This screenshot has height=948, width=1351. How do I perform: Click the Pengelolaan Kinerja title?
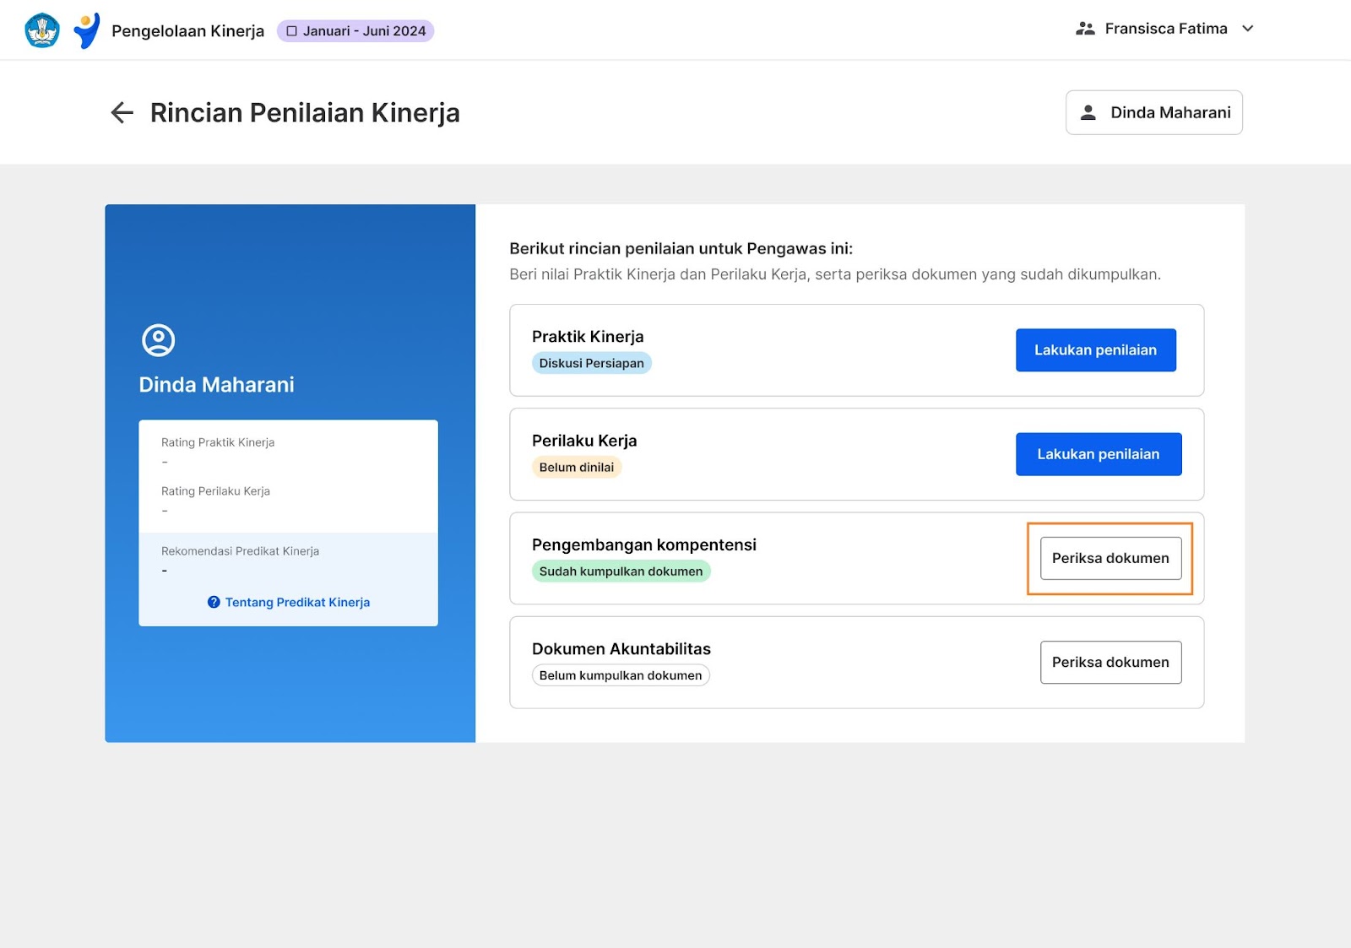click(187, 31)
